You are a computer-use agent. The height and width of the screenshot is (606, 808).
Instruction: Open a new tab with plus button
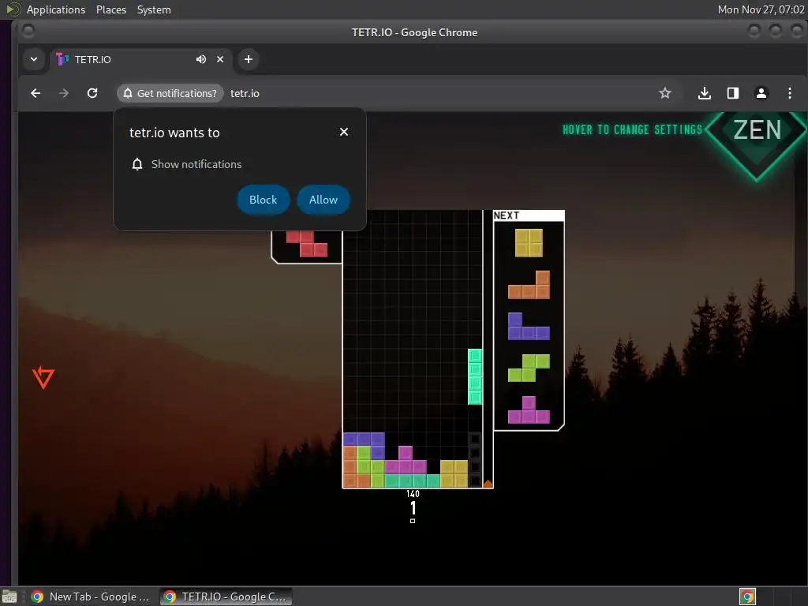point(249,59)
